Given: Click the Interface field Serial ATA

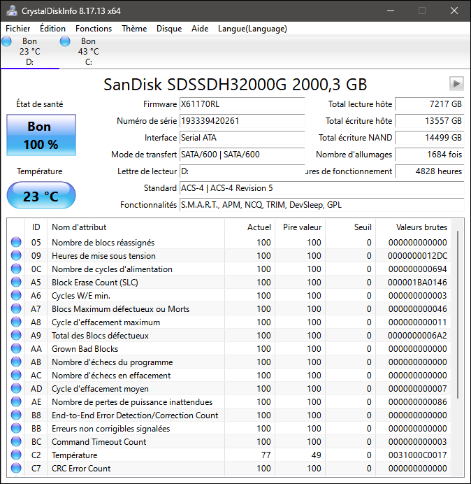Looking at the screenshot, I should pyautogui.click(x=242, y=138).
